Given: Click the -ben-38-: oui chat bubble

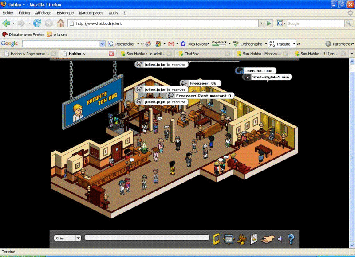Looking at the screenshot, I should [256, 71].
